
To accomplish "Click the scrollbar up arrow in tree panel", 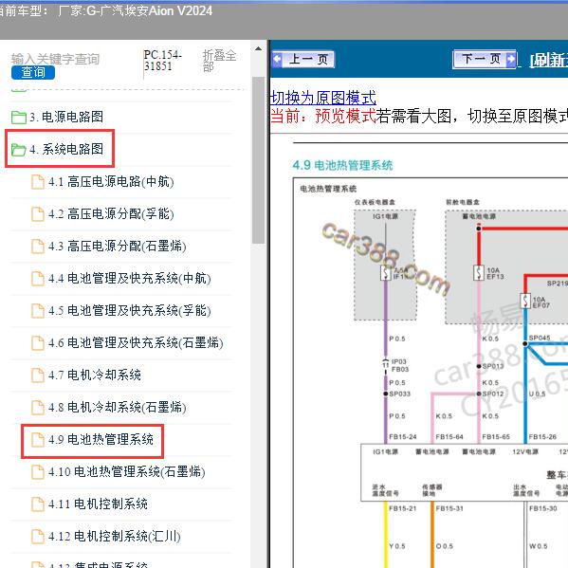I will 258,48.
